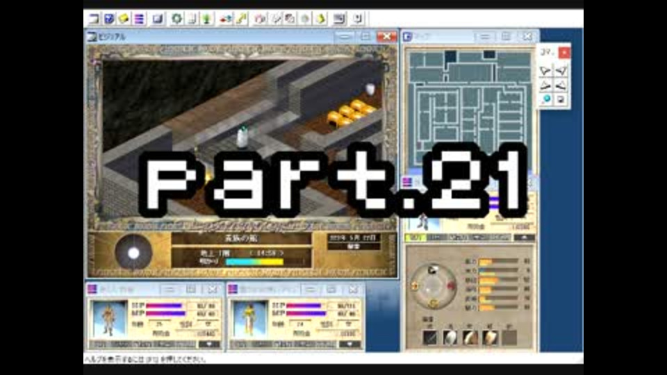Click the first character portrait thumbnail

109,319
